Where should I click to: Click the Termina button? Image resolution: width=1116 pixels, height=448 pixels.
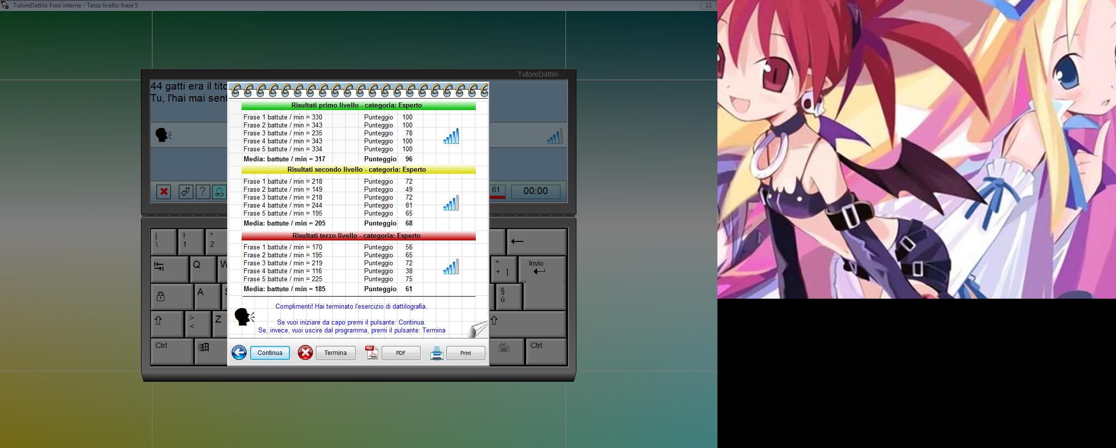tap(335, 353)
